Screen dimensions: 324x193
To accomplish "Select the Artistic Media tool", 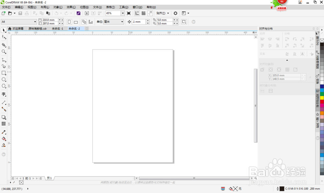I will (x=4, y=66).
